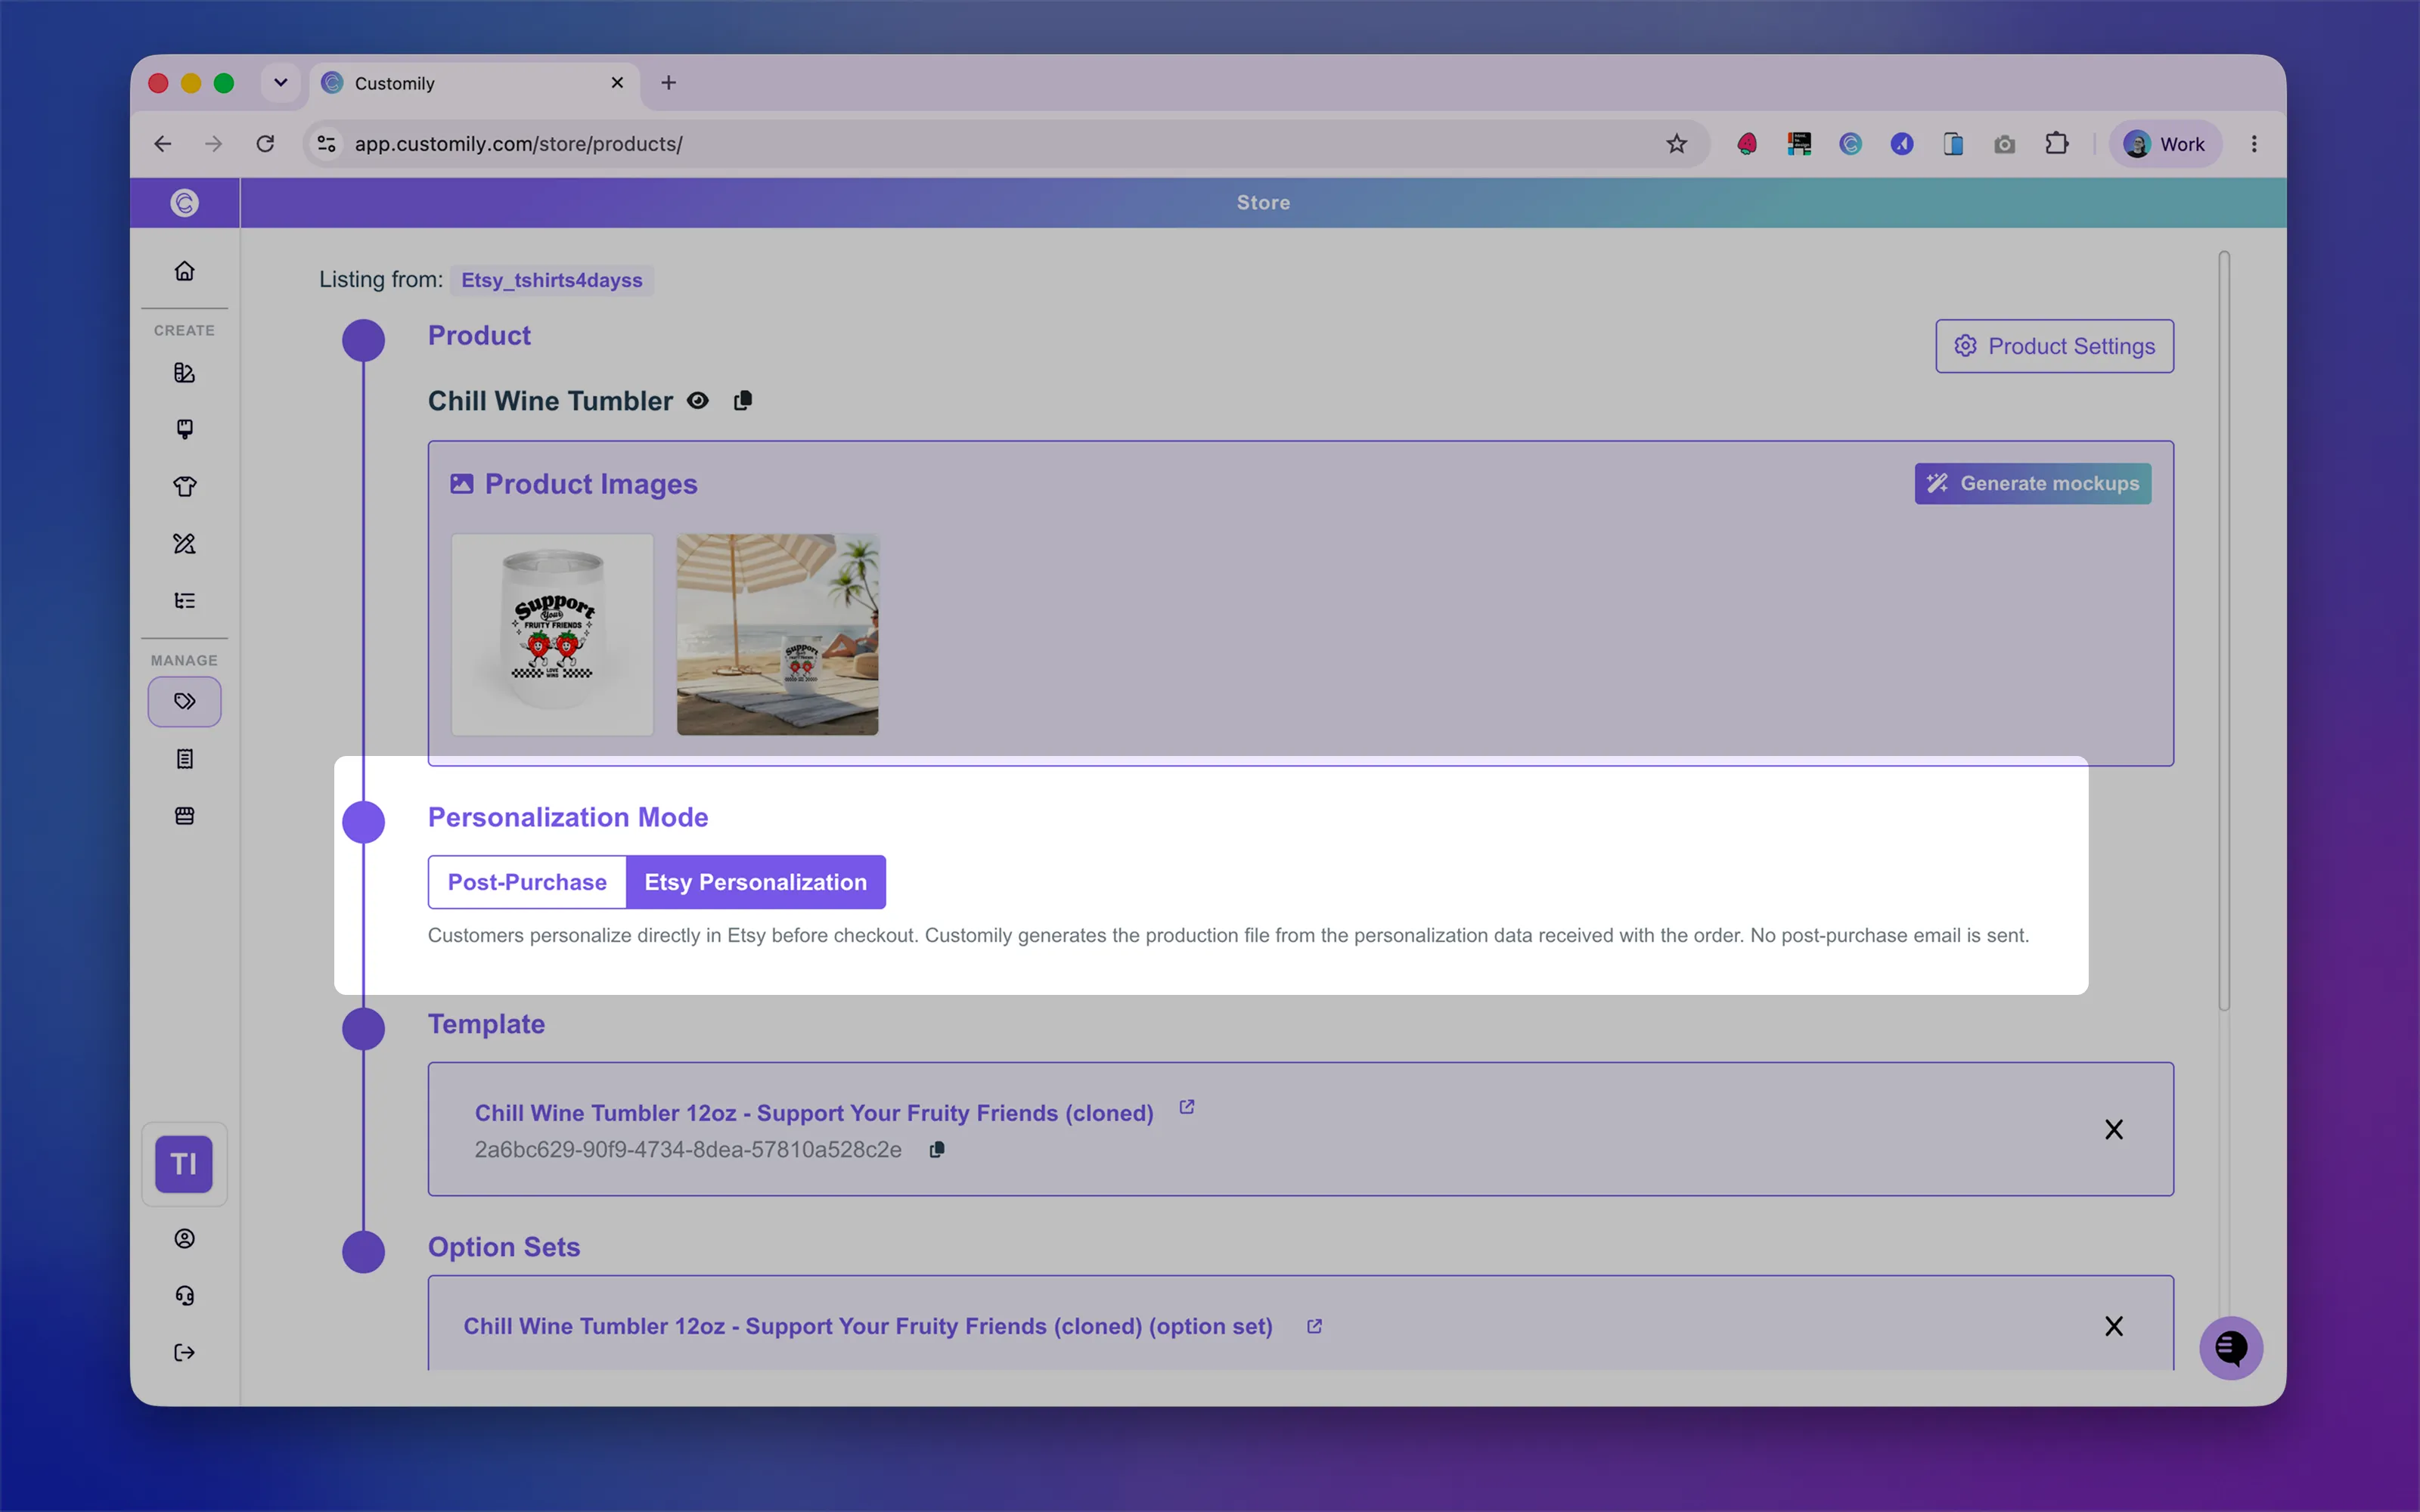Select Etsy Personalization mode
The width and height of the screenshot is (2420, 1512).
tap(756, 882)
